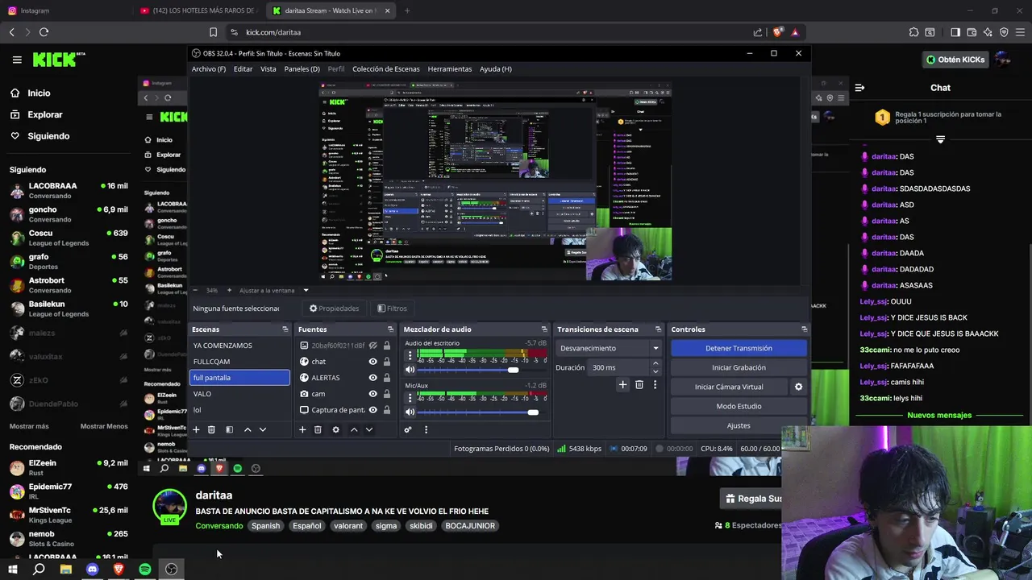1032x580 pixels.
Task: Click Iniciar Grabación button
Action: click(739, 367)
